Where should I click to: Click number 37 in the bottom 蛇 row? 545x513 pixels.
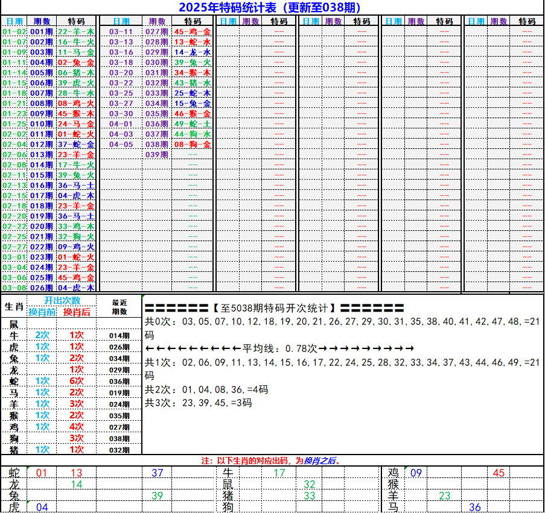158,473
